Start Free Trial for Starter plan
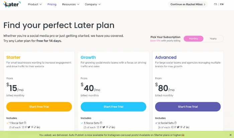This screenshot has height=138, width=234. (x=39, y=107)
